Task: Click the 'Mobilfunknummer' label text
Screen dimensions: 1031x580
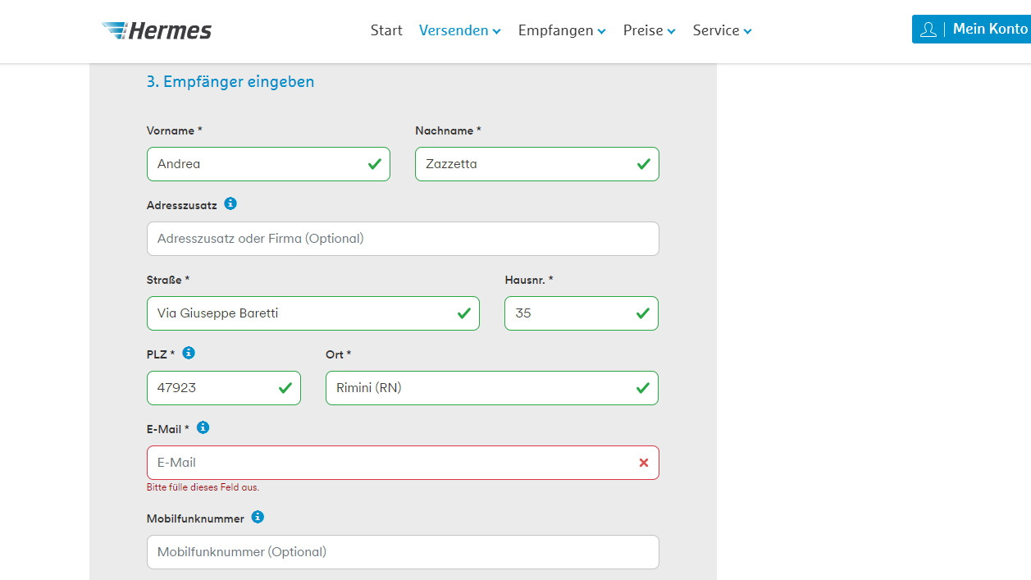Action: tap(195, 518)
